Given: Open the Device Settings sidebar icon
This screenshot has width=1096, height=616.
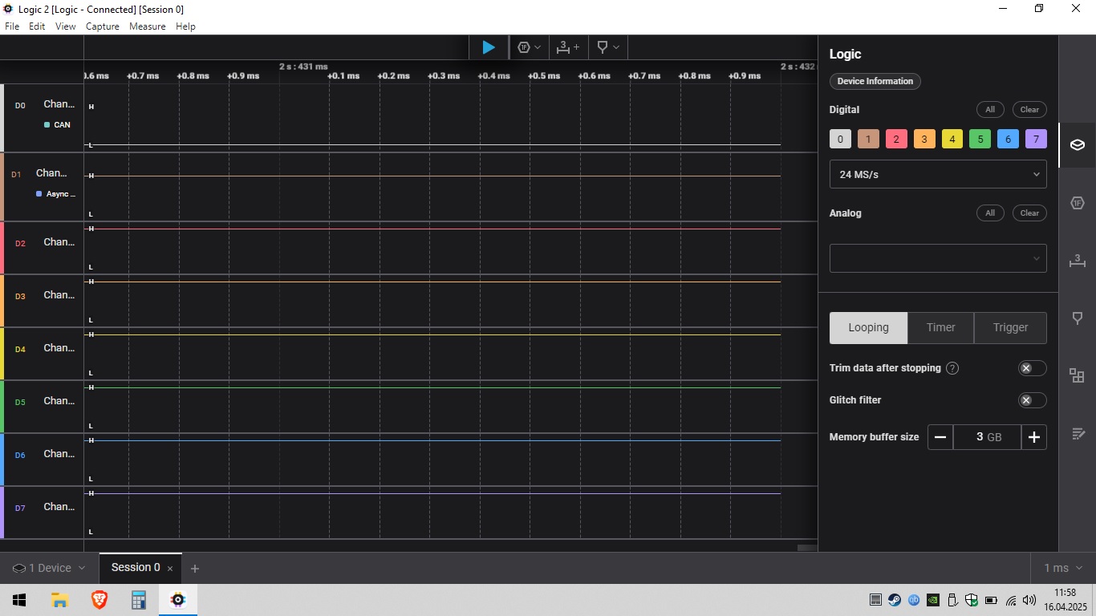Looking at the screenshot, I should 1078,145.
